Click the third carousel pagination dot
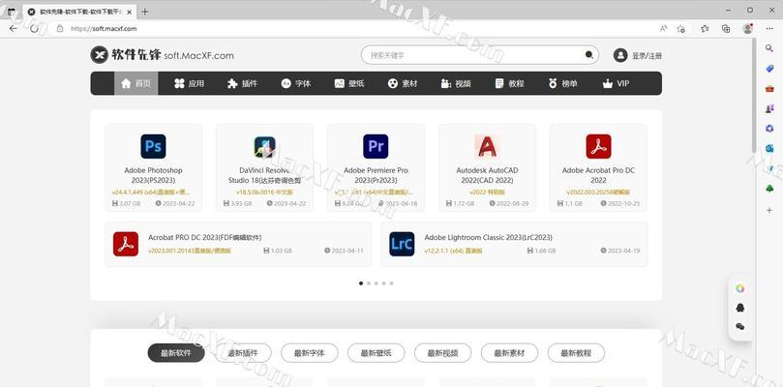The width and height of the screenshot is (783, 387). tap(376, 283)
